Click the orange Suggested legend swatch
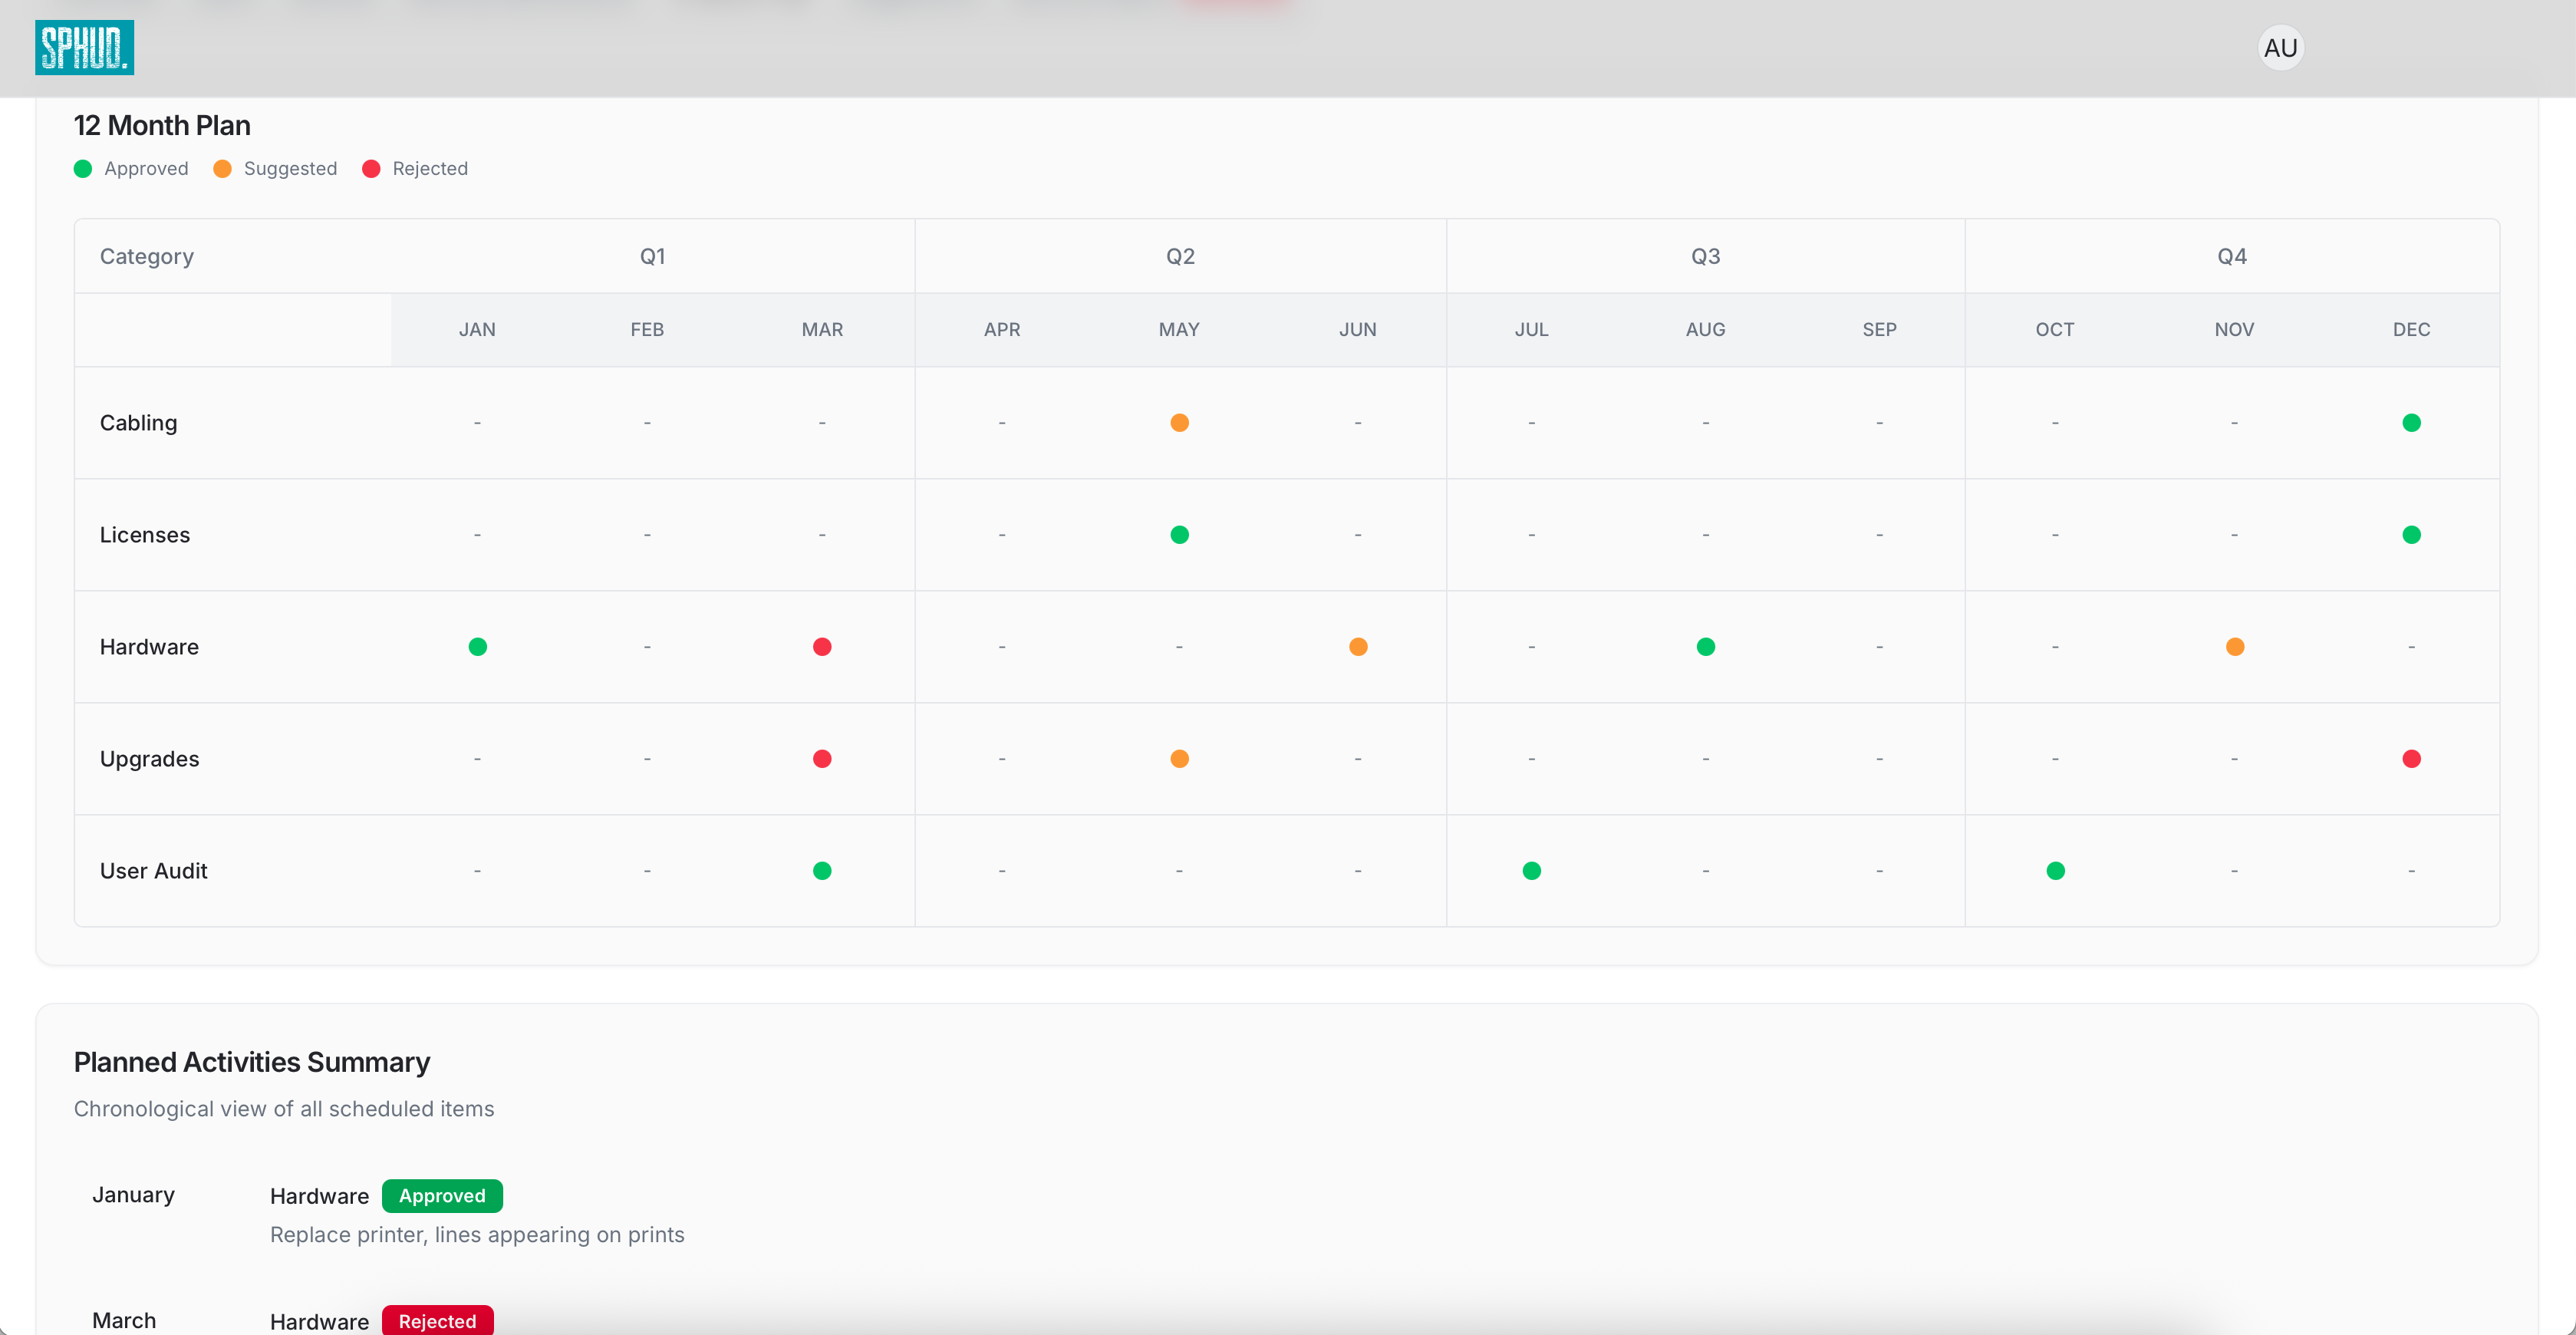Viewport: 2576px width, 1335px height. [222, 169]
